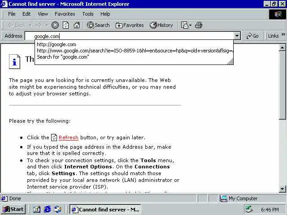Image resolution: width=287 pixels, height=215 pixels.
Task: Click the small Refresh icon beside the link
Action: (x=54, y=138)
